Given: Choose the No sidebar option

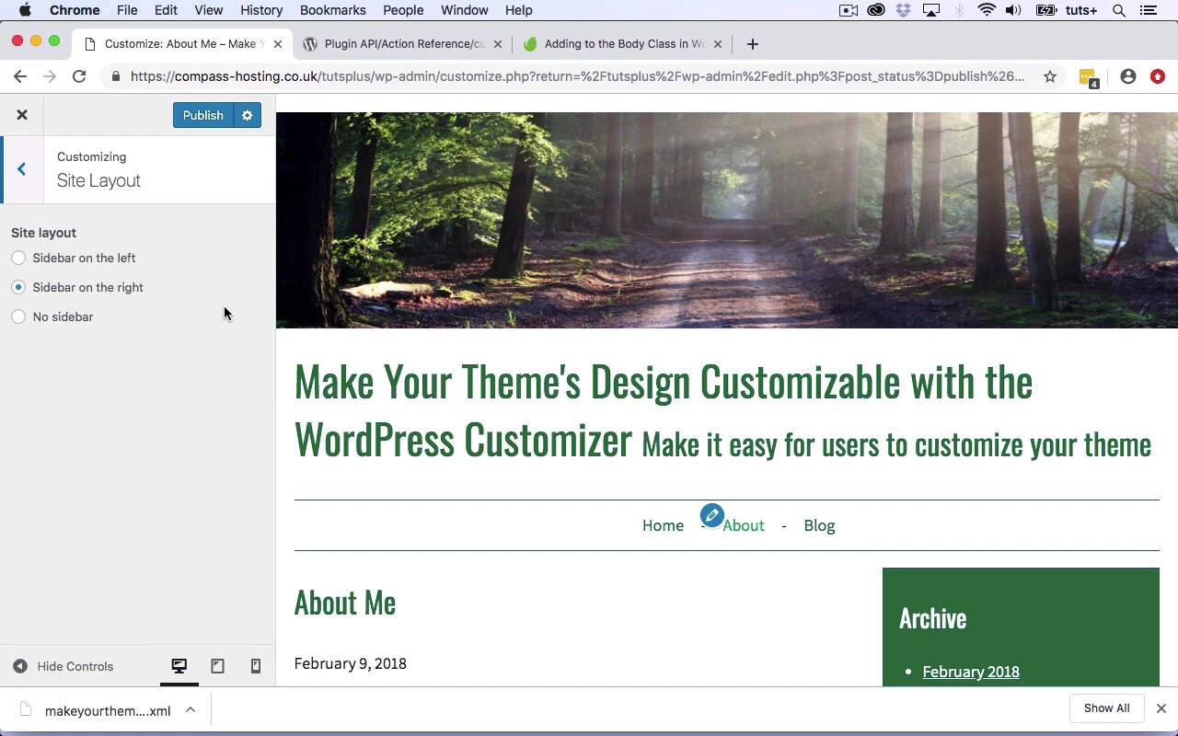Looking at the screenshot, I should (x=18, y=316).
